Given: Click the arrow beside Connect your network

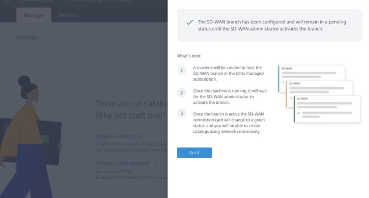Looking at the screenshot, I should 155,163.
